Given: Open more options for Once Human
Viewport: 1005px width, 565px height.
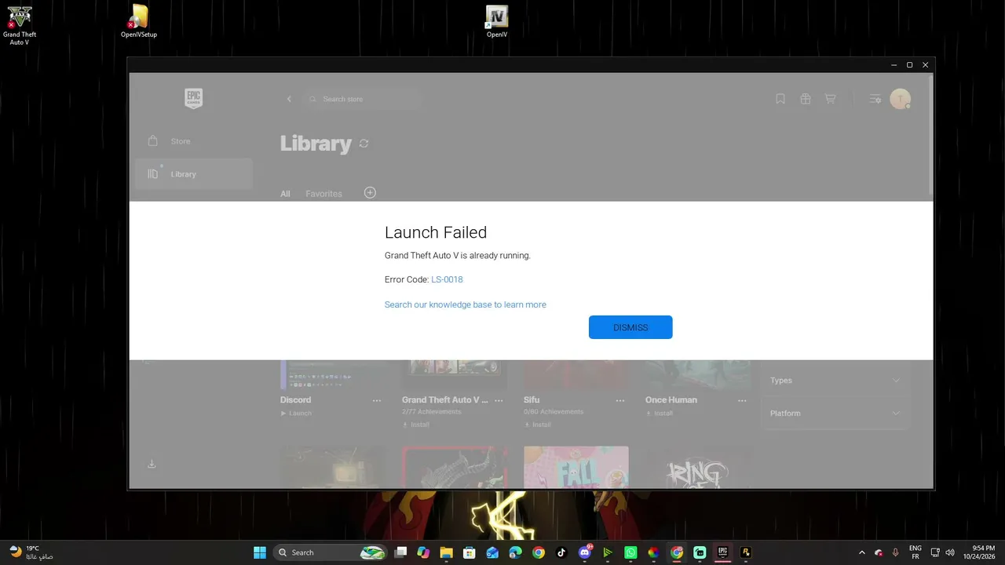Looking at the screenshot, I should tap(742, 400).
